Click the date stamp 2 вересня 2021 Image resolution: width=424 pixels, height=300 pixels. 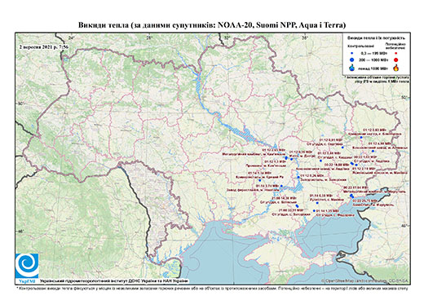click(x=44, y=47)
